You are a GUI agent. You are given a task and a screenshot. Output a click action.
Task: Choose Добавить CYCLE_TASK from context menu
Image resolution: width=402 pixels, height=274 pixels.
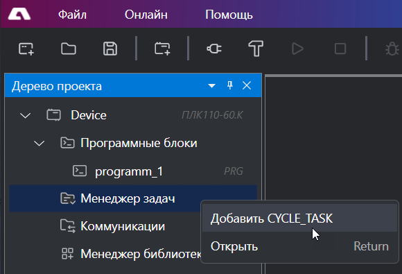(299, 219)
